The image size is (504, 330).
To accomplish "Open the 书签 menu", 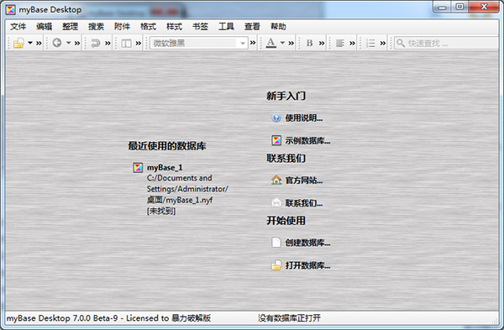I will [x=200, y=26].
